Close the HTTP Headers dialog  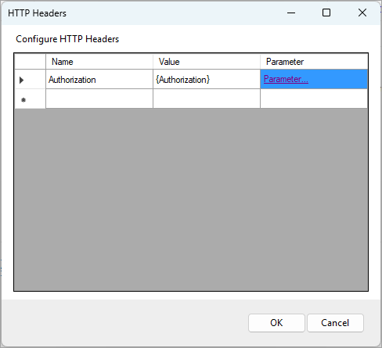(x=362, y=13)
